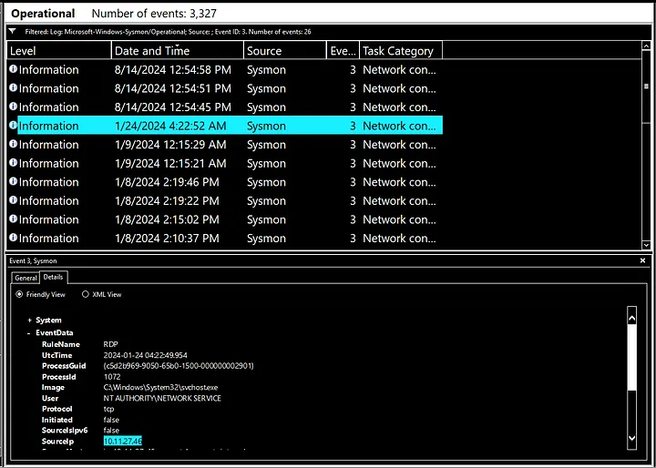Image resolution: width=656 pixels, height=468 pixels.
Task: Expand the System node
Action: click(30, 320)
